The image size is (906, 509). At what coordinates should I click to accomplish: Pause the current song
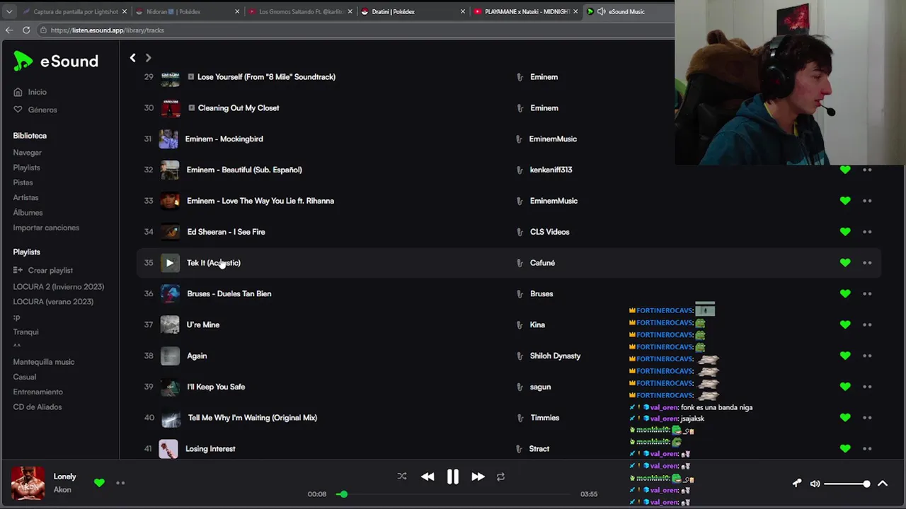pos(453,476)
